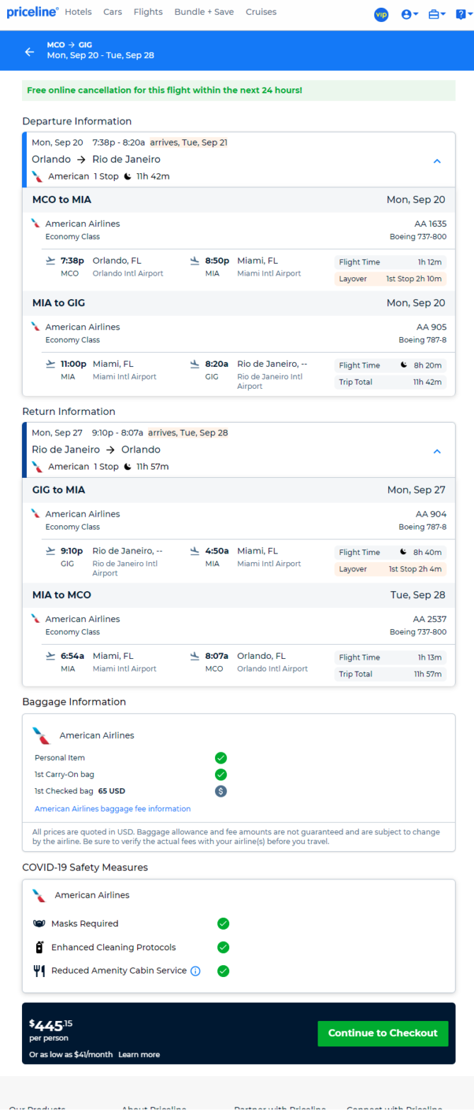This screenshot has height=1110, width=474.
Task: Click the back arrow in blue header
Action: click(29, 52)
